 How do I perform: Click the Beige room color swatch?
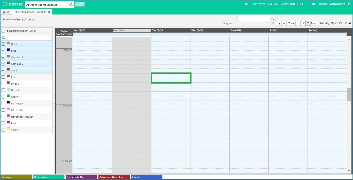[8, 43]
